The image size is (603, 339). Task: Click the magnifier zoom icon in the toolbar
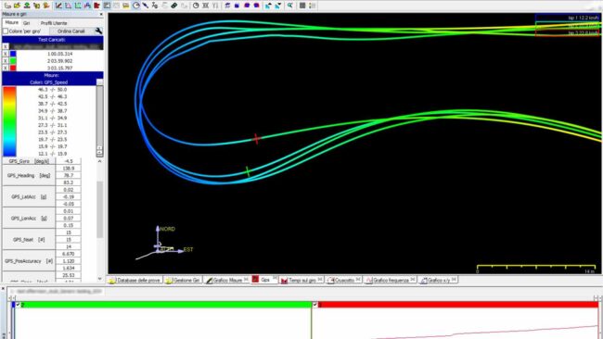[x=290, y=6]
